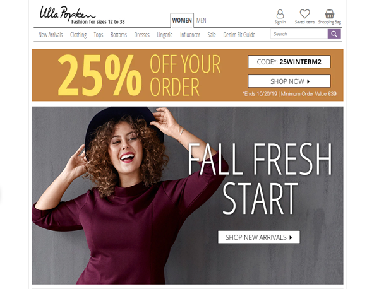Click the purple search magnifier button

334,34
